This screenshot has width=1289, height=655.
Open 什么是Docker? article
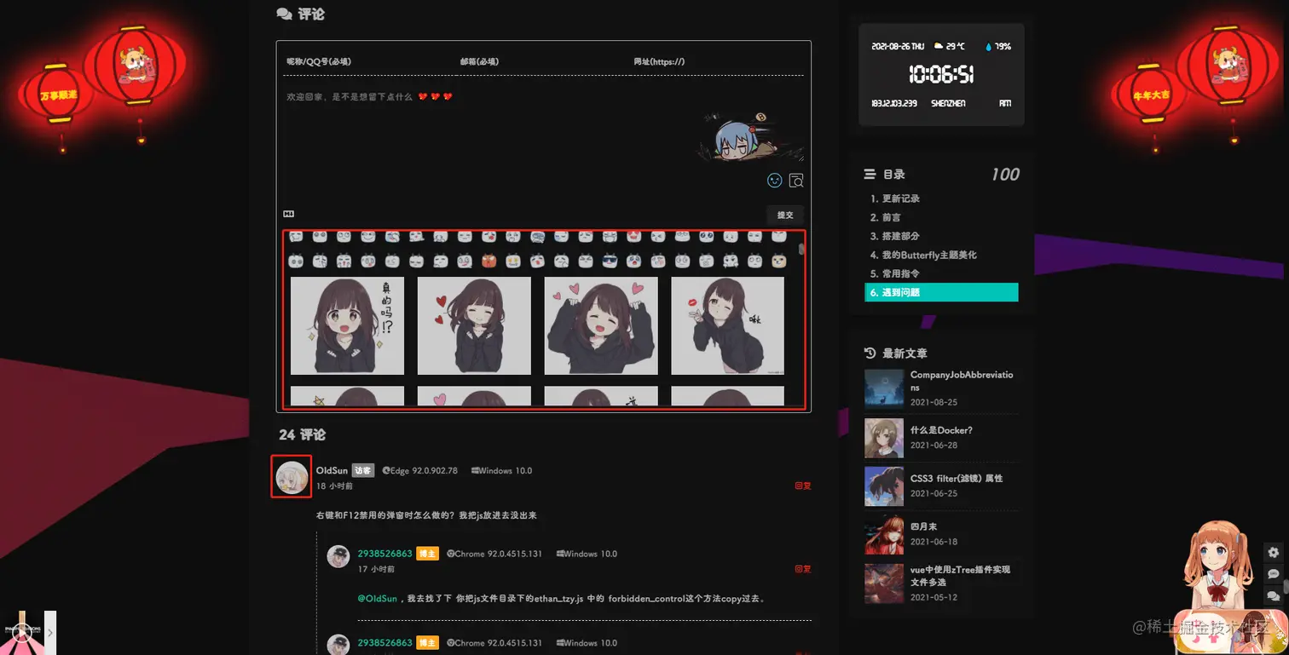pyautogui.click(x=941, y=430)
